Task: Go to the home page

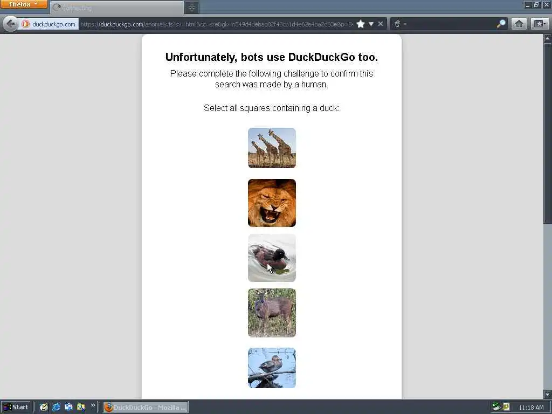Action: coord(519,24)
